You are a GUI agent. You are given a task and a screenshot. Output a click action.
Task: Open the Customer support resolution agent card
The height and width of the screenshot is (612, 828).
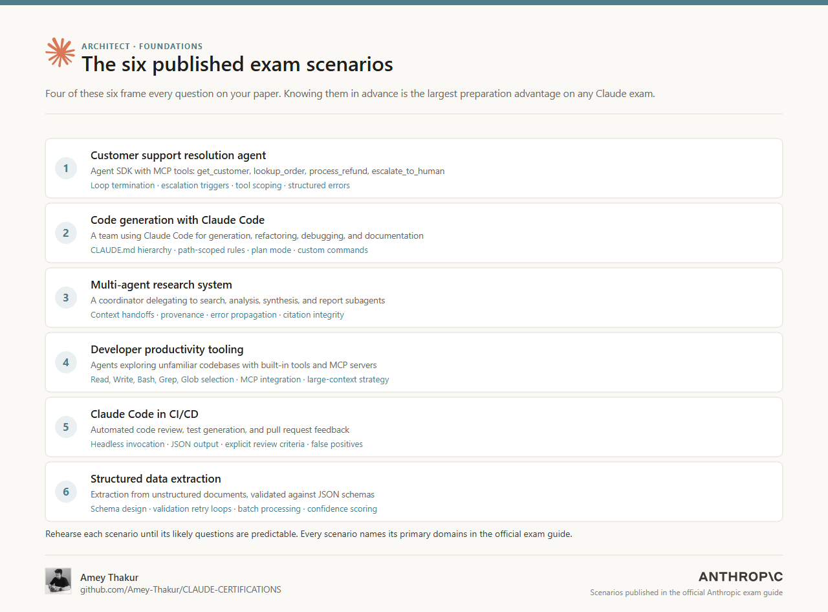pos(414,168)
